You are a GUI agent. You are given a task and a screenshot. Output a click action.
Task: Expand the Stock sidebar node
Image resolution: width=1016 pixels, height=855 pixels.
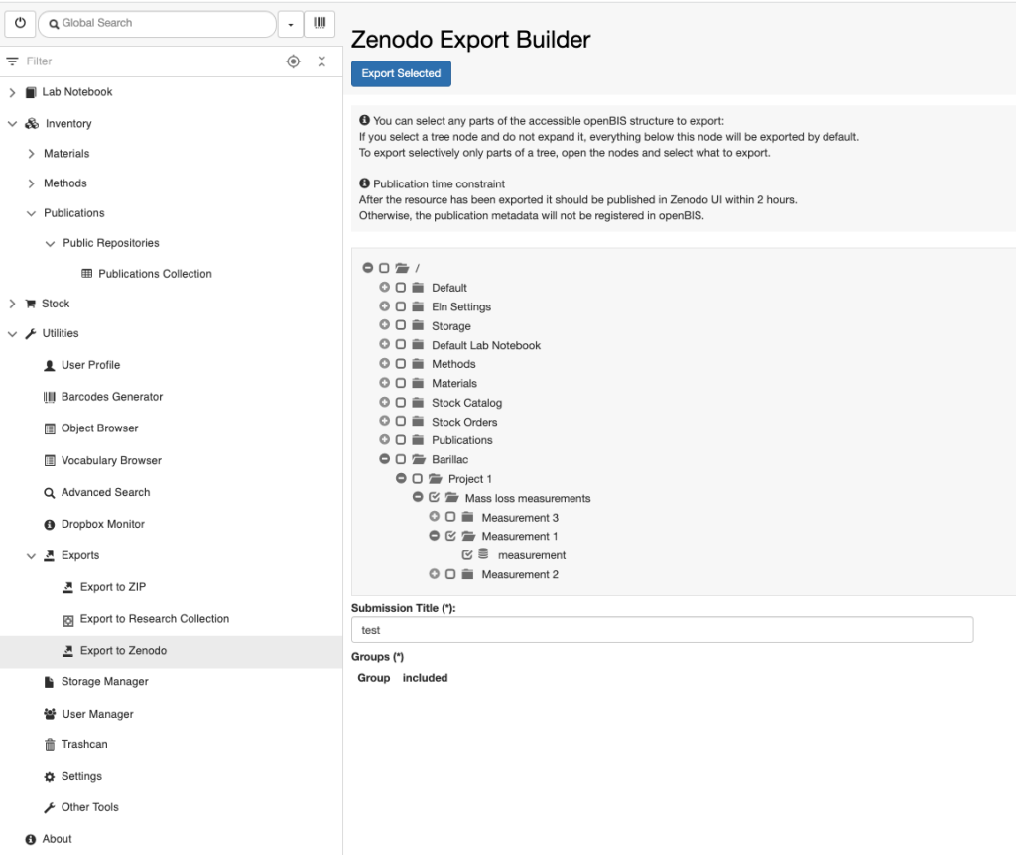(12, 304)
